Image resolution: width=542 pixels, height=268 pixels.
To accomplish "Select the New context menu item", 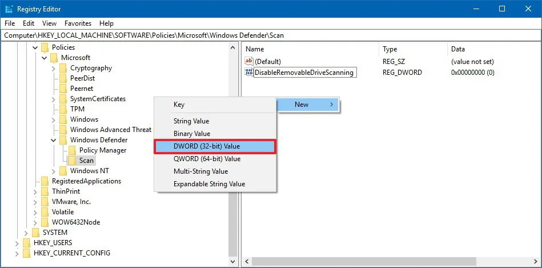I will click(308, 105).
